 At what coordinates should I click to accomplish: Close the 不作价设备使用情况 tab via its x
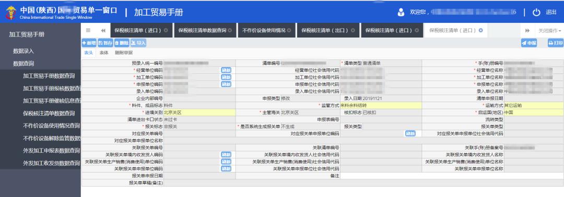point(289,31)
